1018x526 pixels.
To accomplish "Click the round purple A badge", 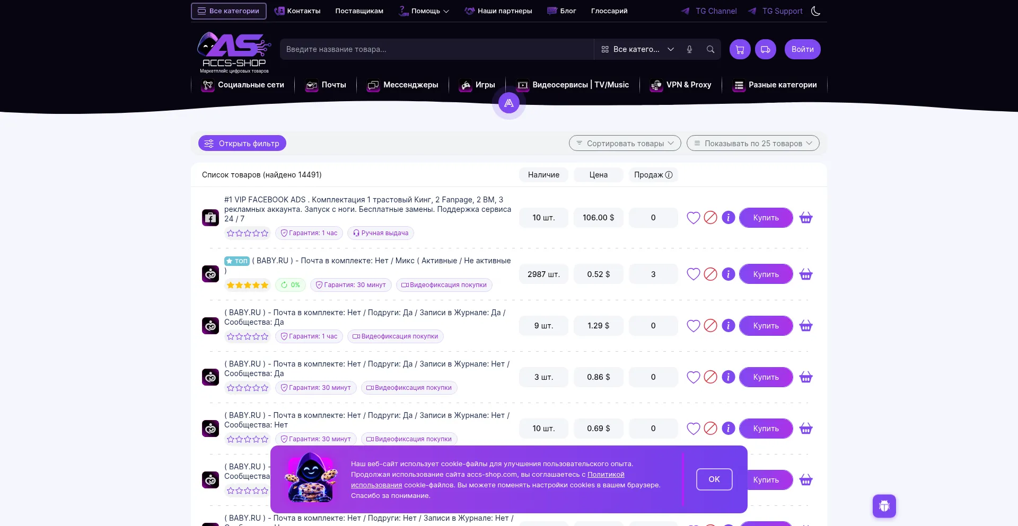I will coord(509,103).
